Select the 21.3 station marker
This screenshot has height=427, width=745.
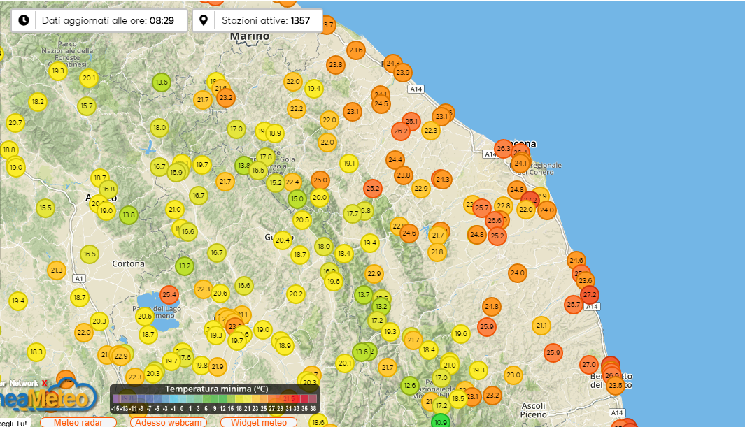[x=57, y=270]
